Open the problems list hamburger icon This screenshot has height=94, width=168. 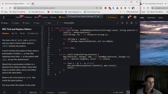pos(4,92)
